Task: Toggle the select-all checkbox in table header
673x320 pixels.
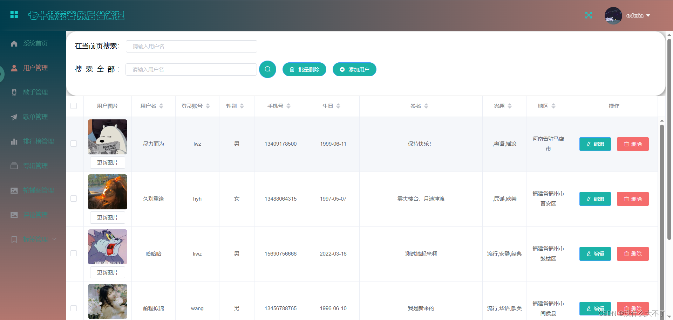Action: pos(74,106)
